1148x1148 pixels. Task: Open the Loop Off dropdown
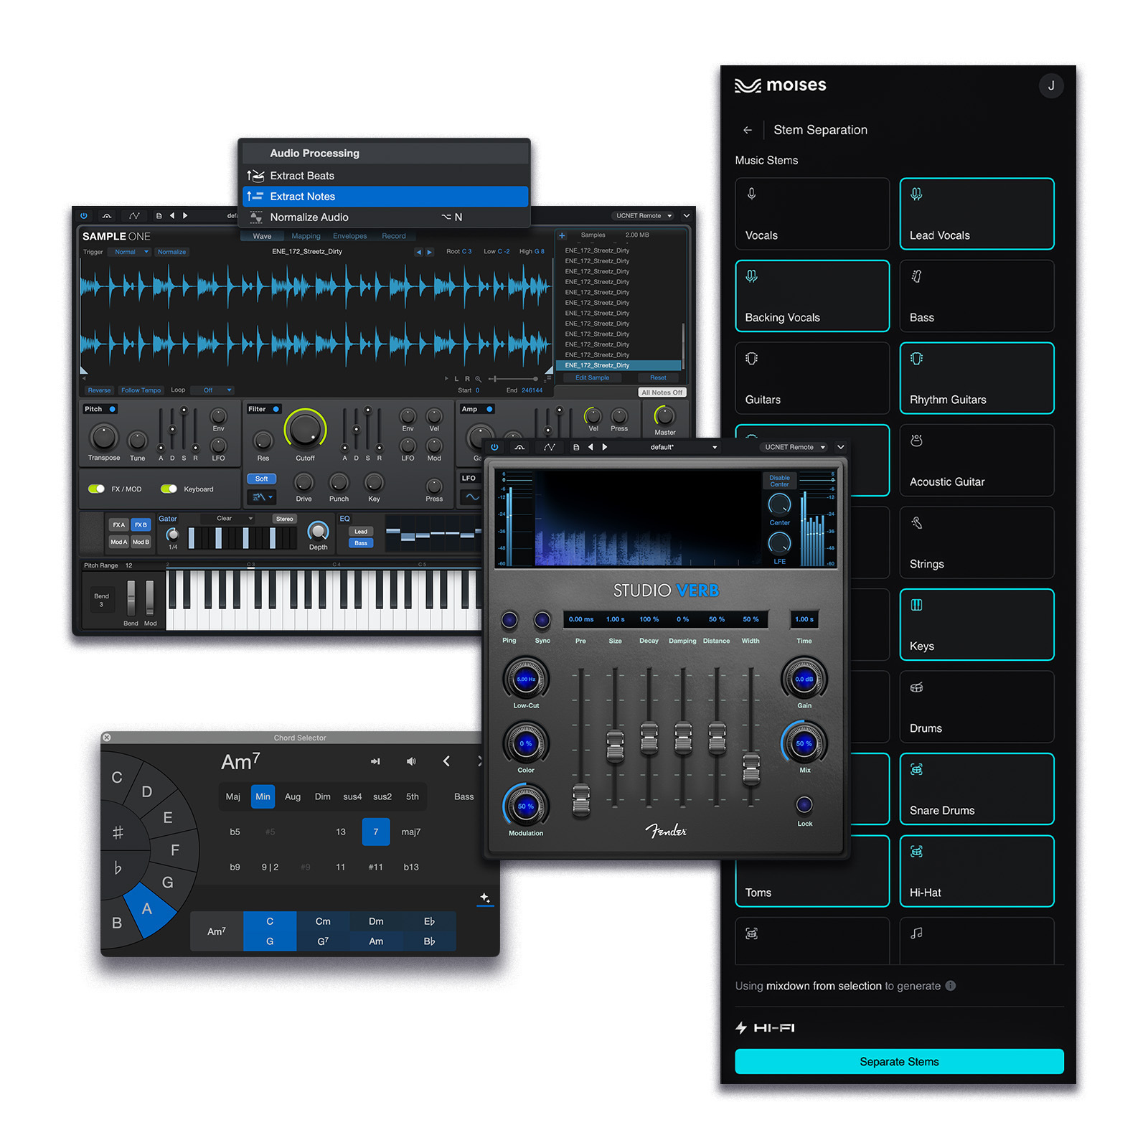[x=212, y=390]
